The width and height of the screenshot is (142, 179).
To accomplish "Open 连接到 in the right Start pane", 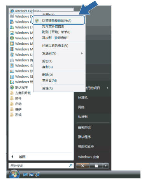I will [x=83, y=117].
